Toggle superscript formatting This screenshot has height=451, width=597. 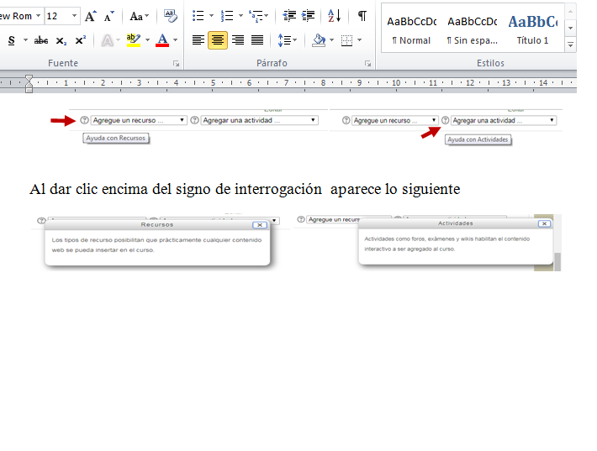[80, 40]
